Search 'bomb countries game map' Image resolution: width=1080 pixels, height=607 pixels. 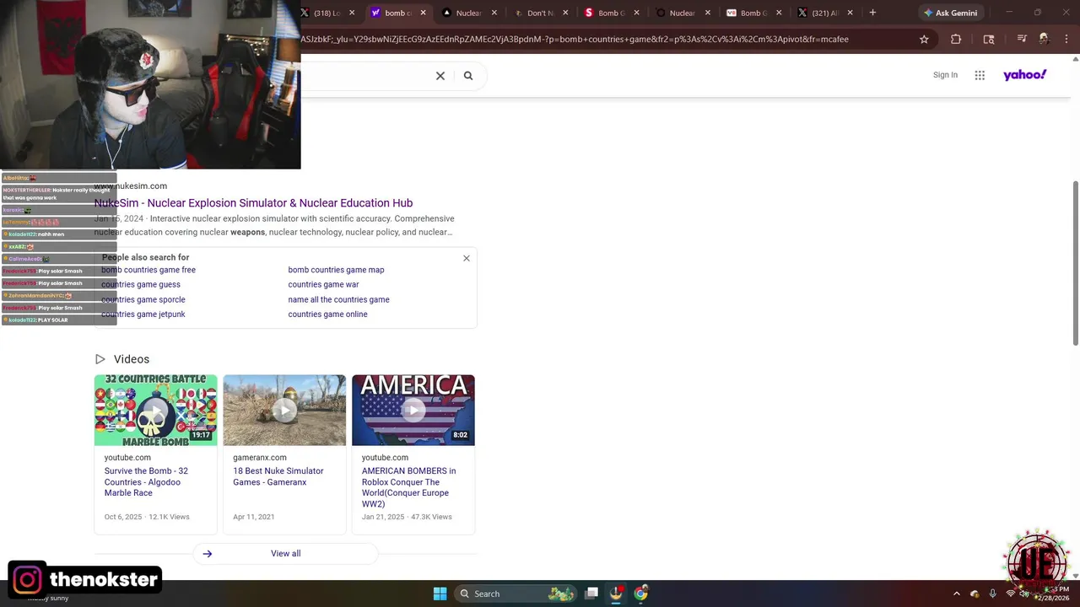(x=336, y=270)
